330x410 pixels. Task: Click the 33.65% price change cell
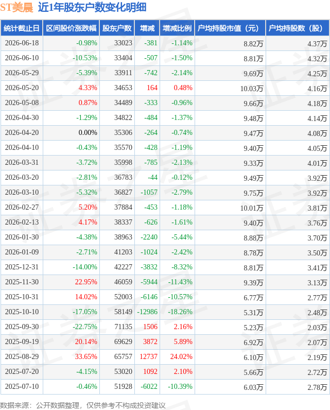pos(86,356)
